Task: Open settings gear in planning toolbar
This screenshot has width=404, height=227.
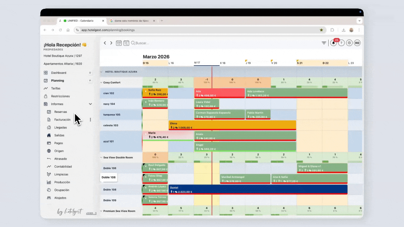Action: pyautogui.click(x=349, y=43)
